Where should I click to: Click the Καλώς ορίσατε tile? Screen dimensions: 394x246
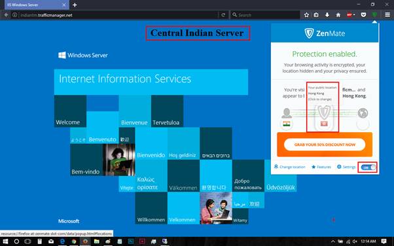[x=151, y=175]
